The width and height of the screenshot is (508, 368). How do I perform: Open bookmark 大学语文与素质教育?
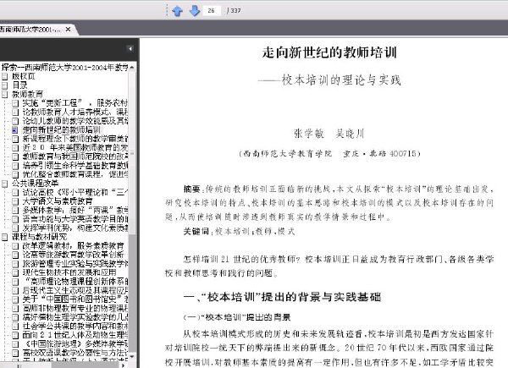(x=58, y=201)
